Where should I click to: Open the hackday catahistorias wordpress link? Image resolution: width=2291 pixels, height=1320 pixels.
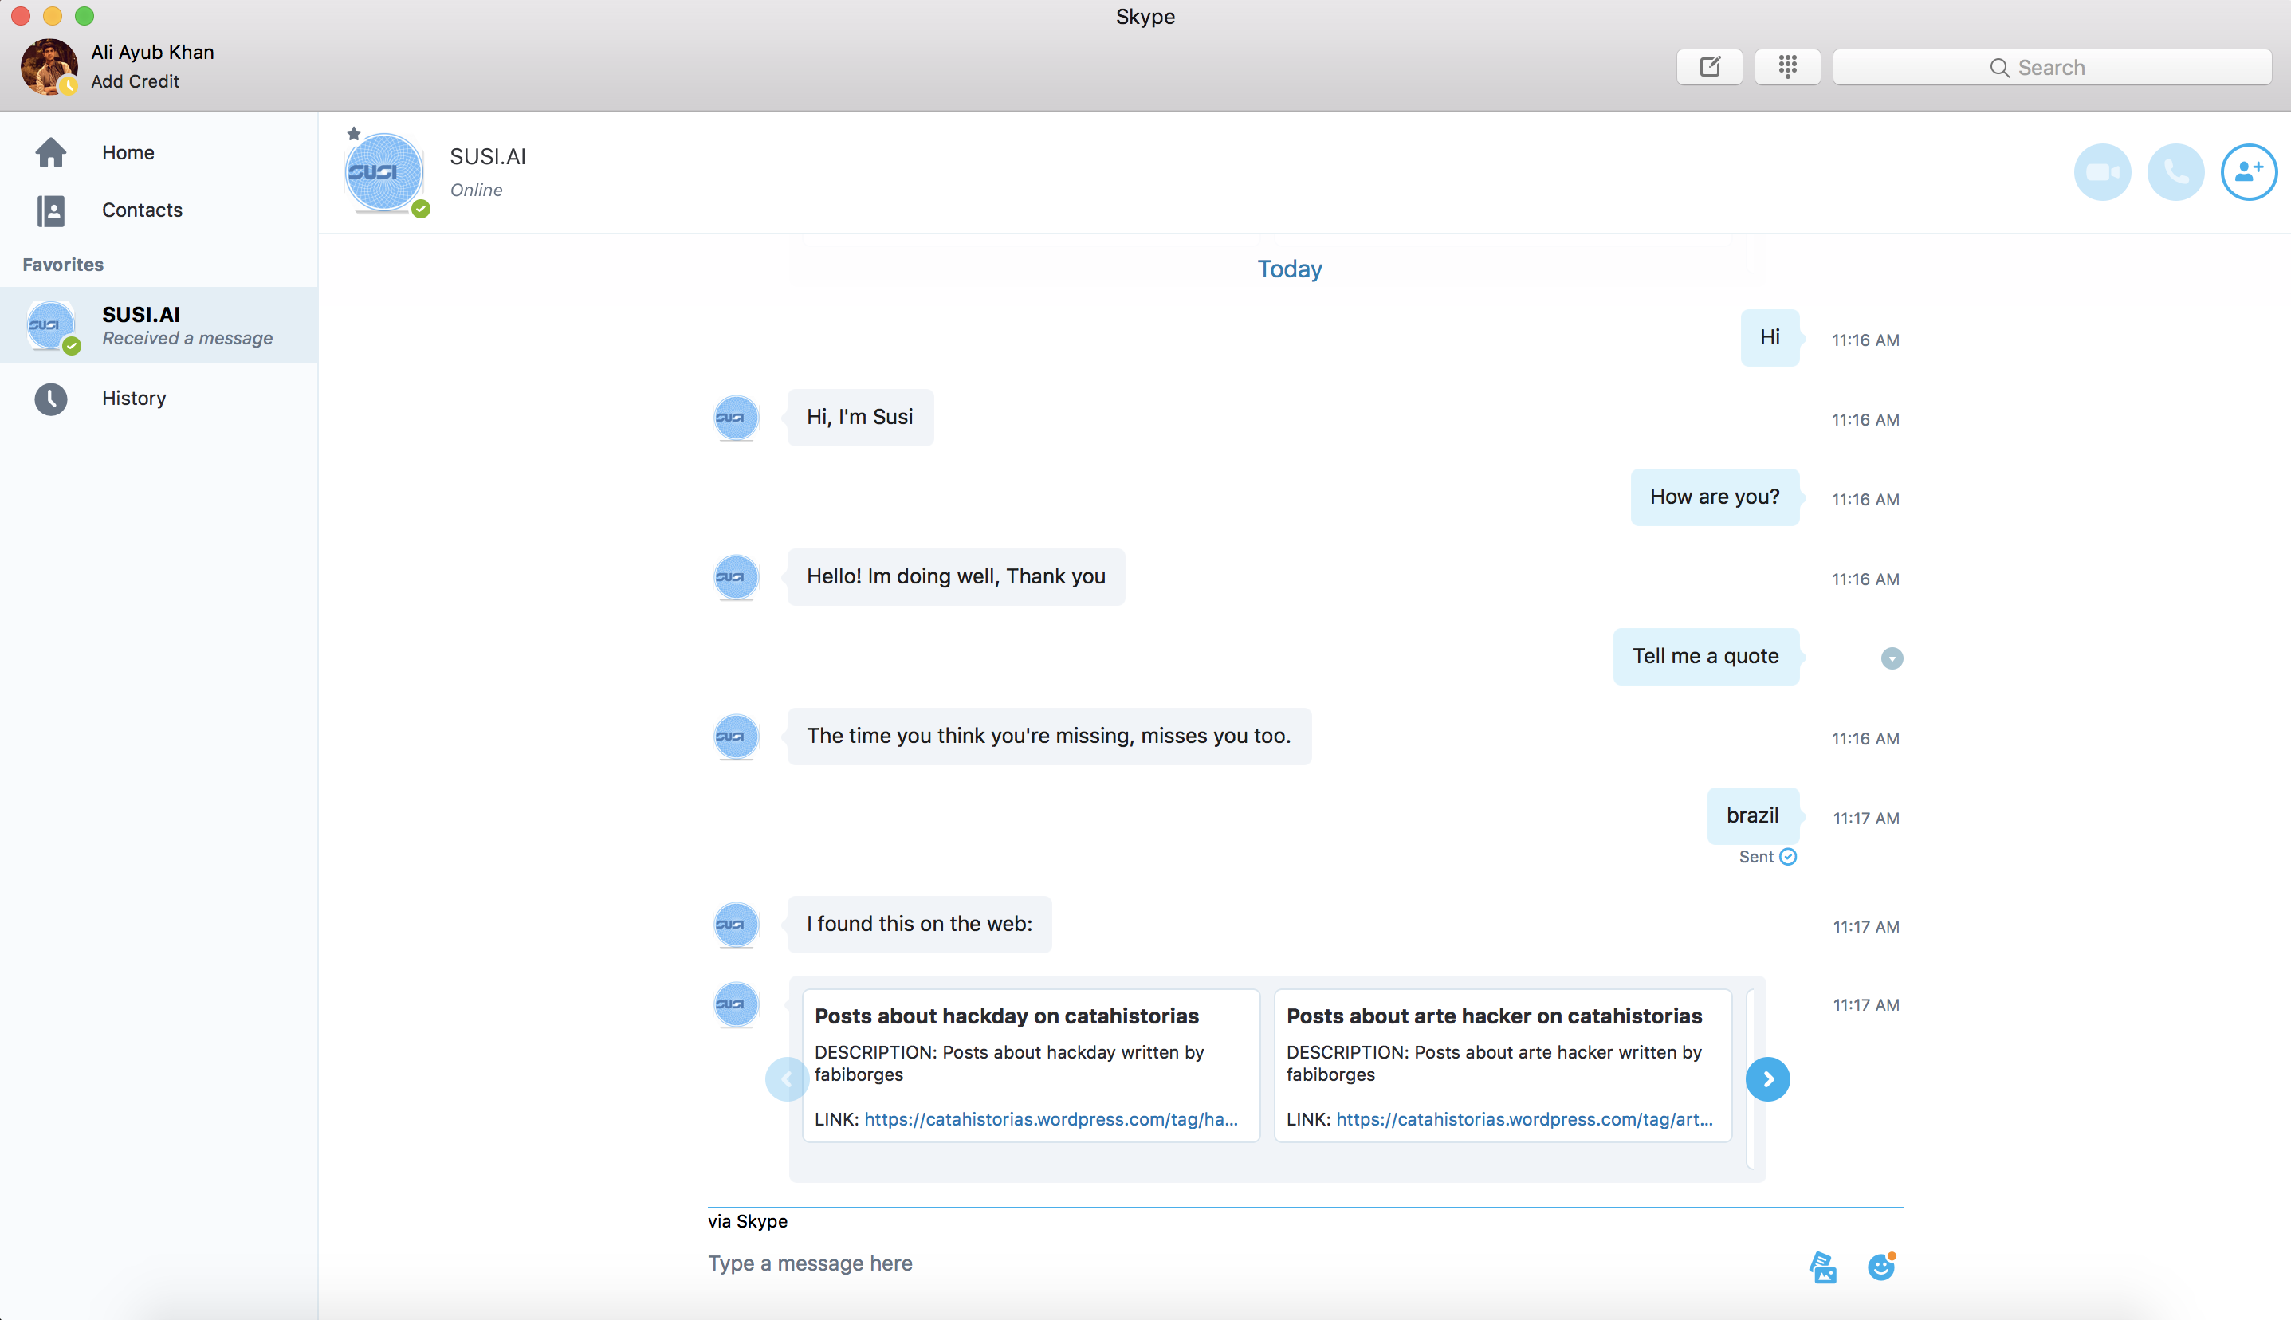pyautogui.click(x=1050, y=1119)
